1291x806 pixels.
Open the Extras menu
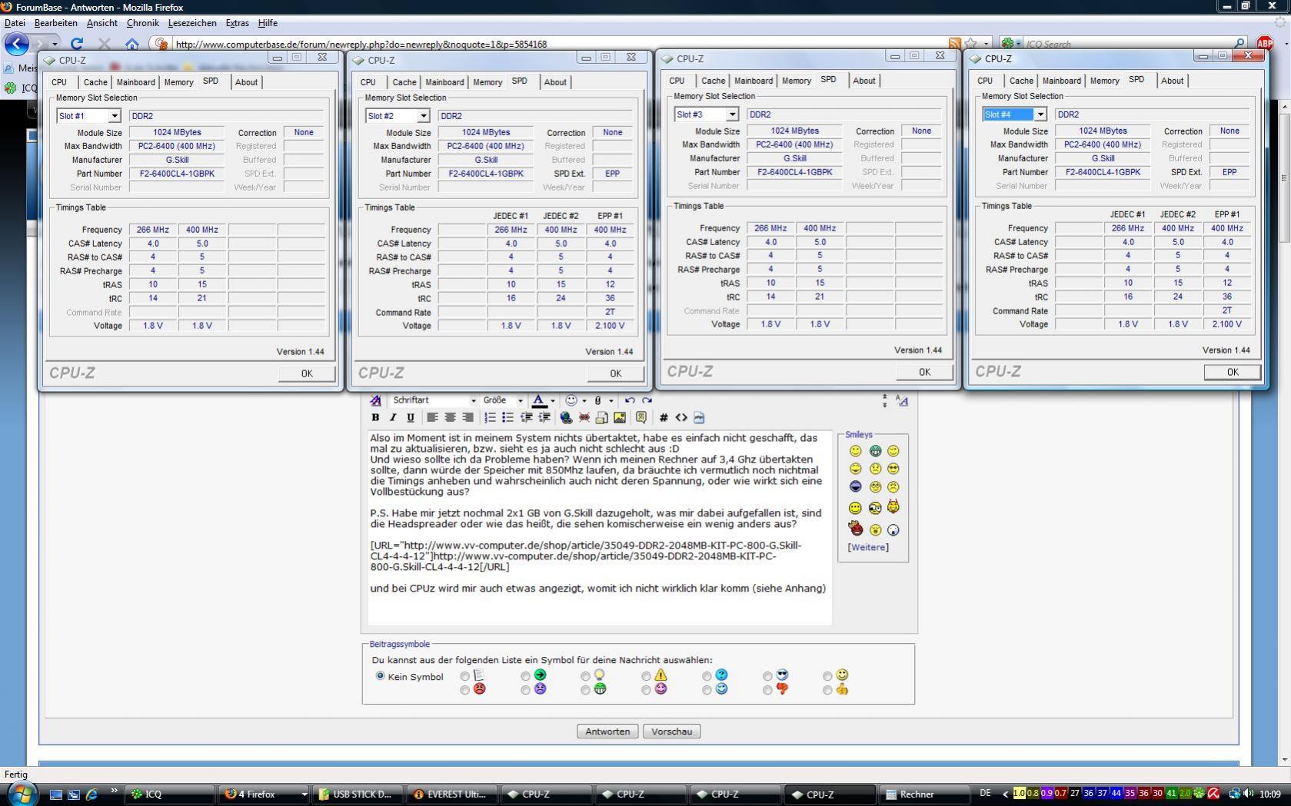237,23
